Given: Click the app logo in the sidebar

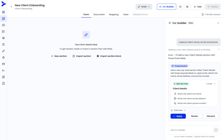Looking at the screenshot, I should pos(3,4).
